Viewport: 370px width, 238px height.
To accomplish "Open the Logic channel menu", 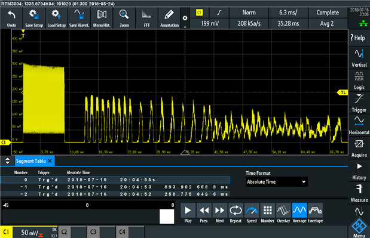I will tap(359, 81).
